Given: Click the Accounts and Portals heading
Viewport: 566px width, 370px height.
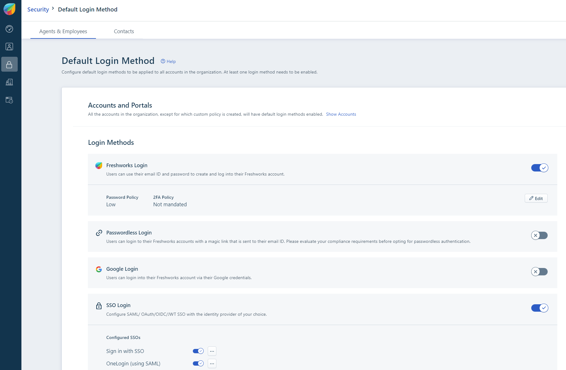Looking at the screenshot, I should (120, 105).
